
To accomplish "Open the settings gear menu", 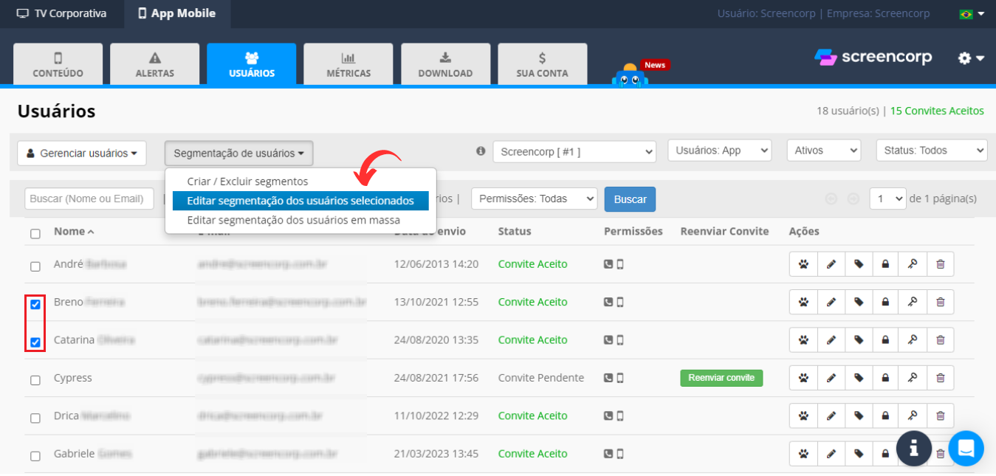I will tap(970, 58).
